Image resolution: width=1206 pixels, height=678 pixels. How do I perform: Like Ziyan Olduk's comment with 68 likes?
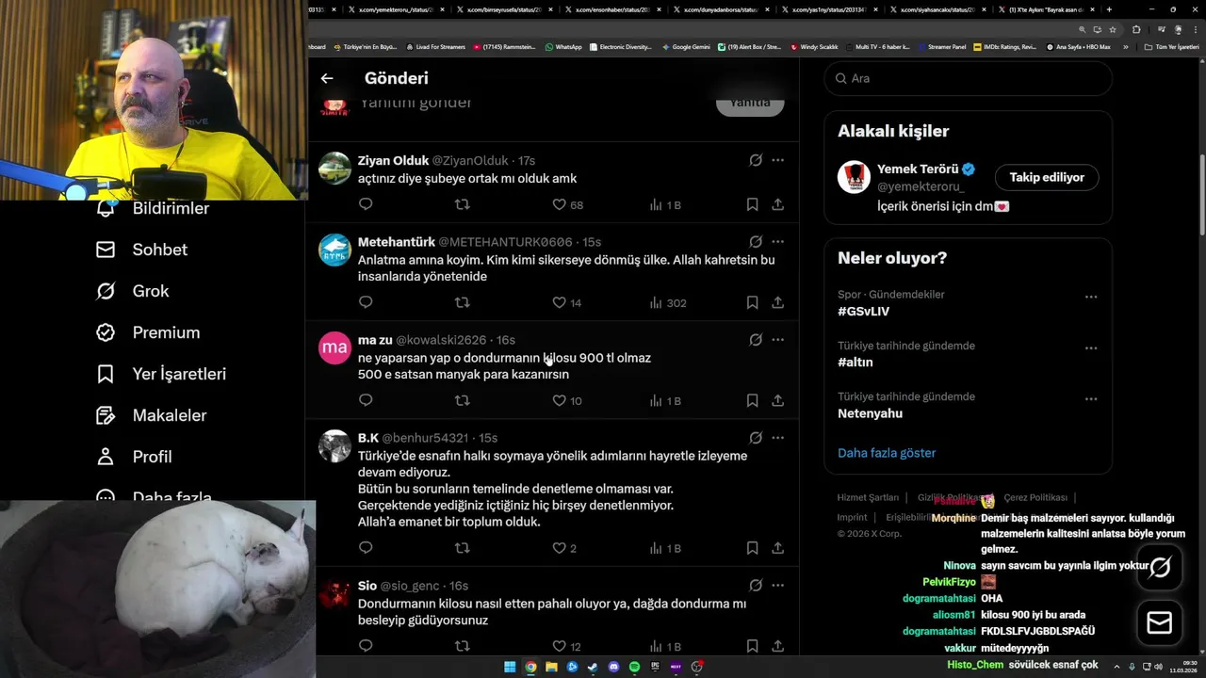coord(567,204)
